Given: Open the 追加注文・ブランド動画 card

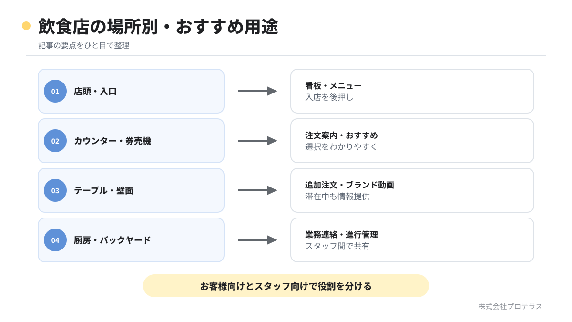Looking at the screenshot, I should click(x=412, y=190).
